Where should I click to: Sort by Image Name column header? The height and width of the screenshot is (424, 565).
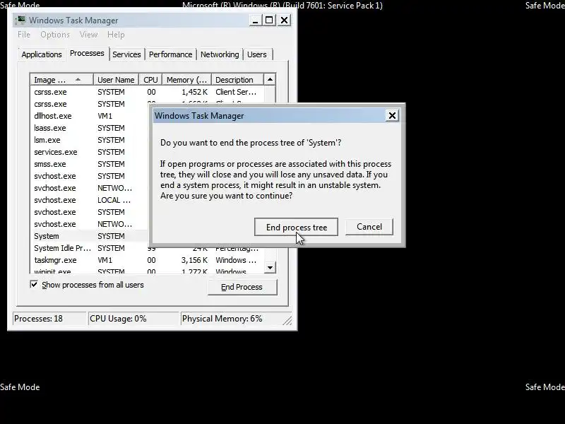pos(62,80)
